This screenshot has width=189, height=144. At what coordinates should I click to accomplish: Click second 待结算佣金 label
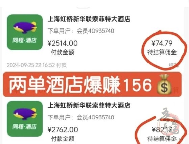(x=162, y=139)
